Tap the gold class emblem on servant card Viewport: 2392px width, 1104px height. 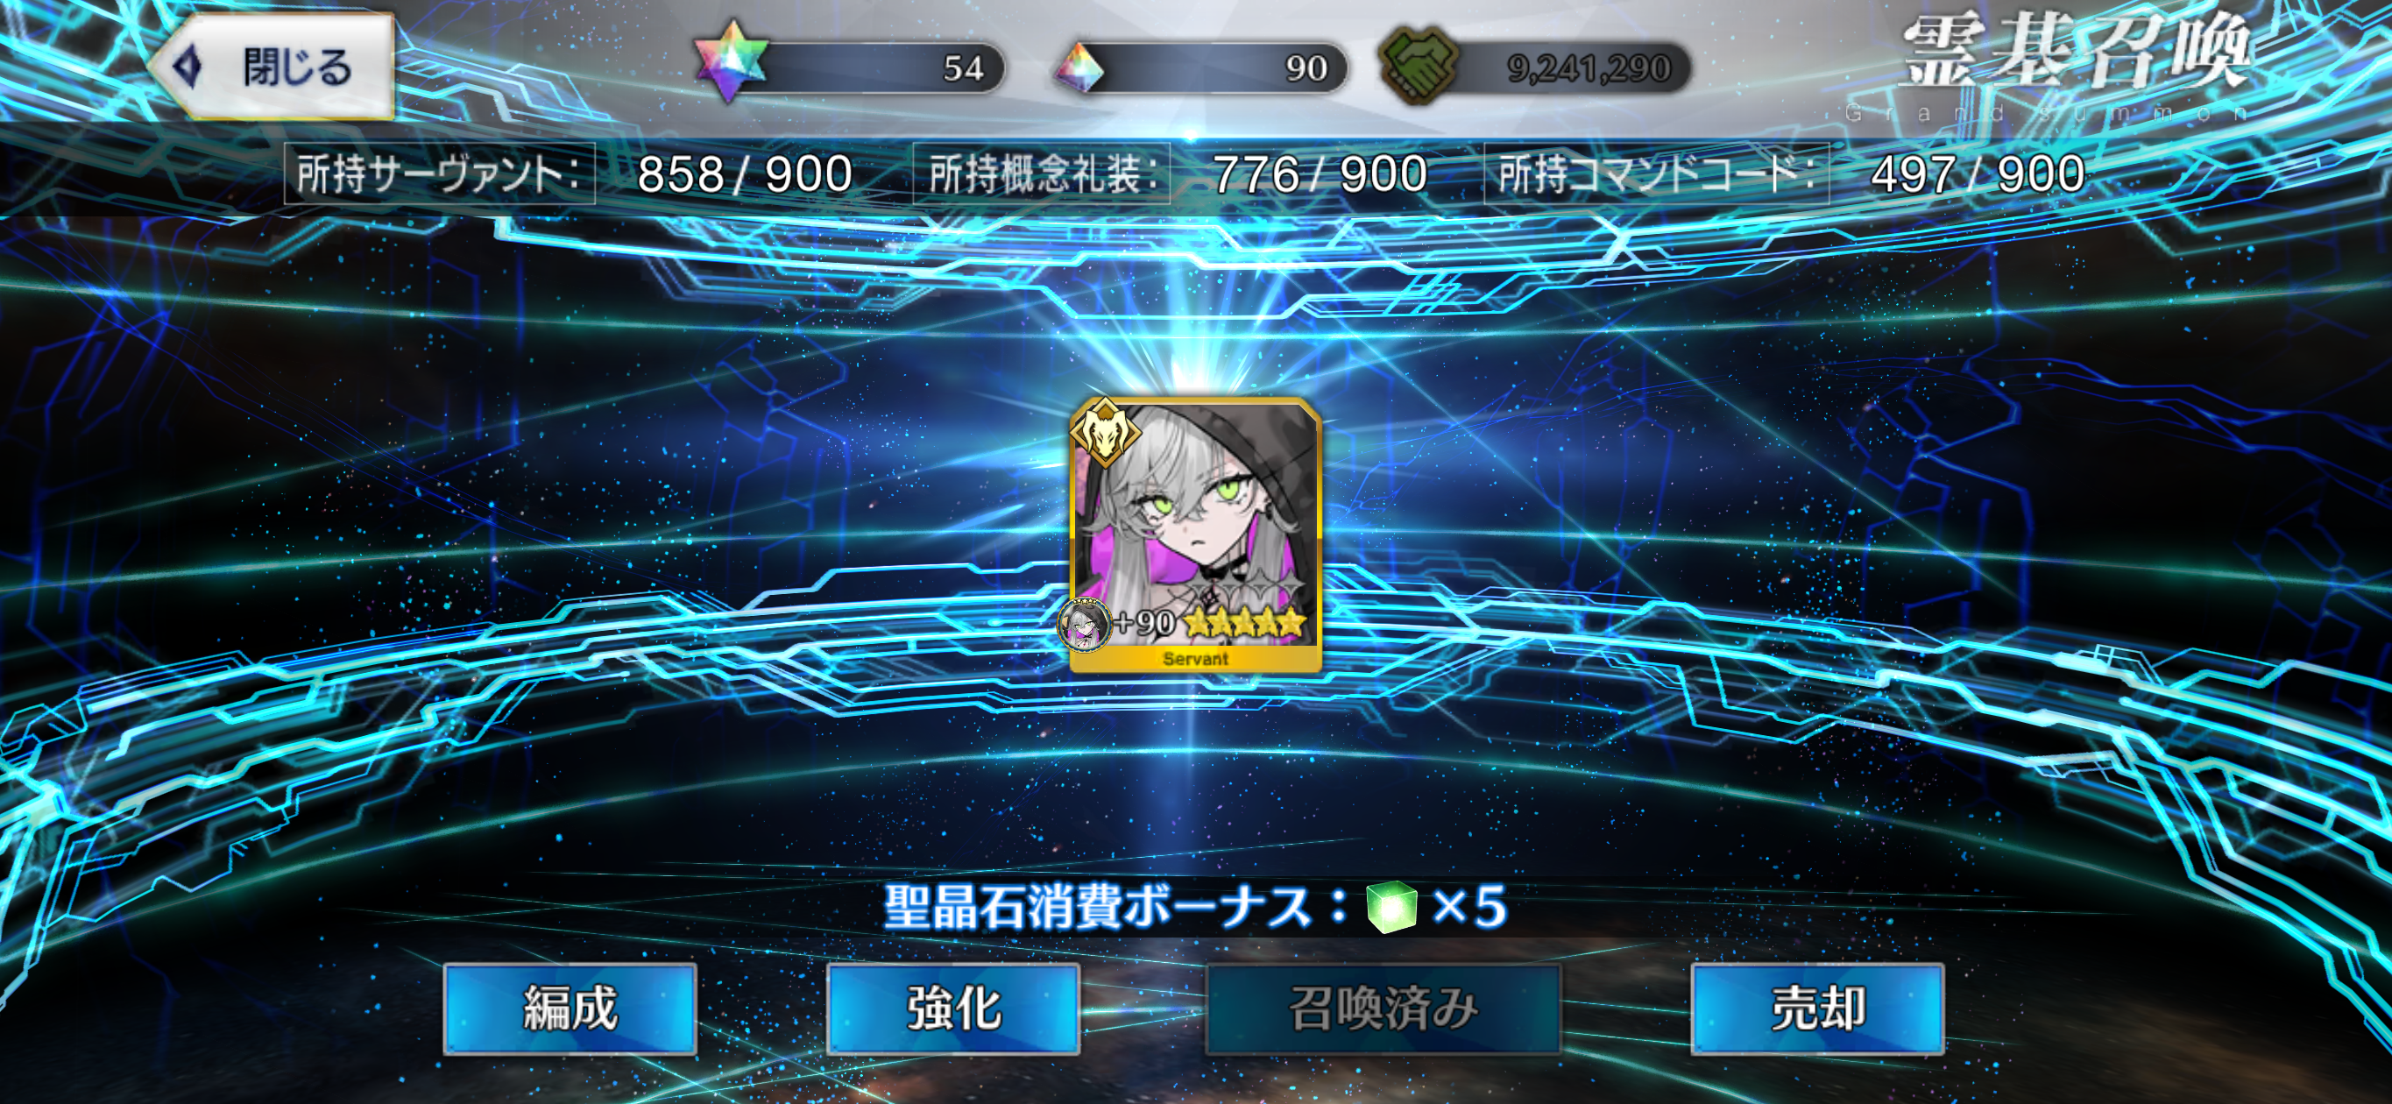pyautogui.click(x=1104, y=431)
